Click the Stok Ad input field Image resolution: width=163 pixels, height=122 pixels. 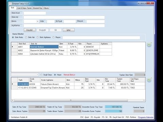[x=64, y=17]
